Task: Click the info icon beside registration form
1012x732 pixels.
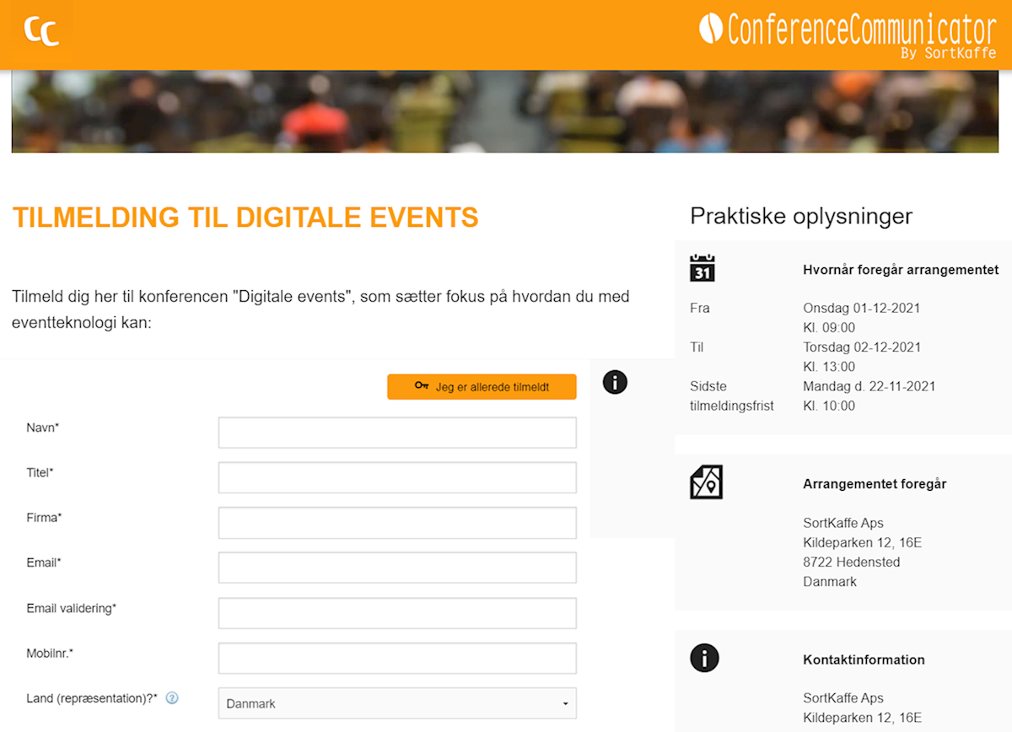Action: point(615,383)
